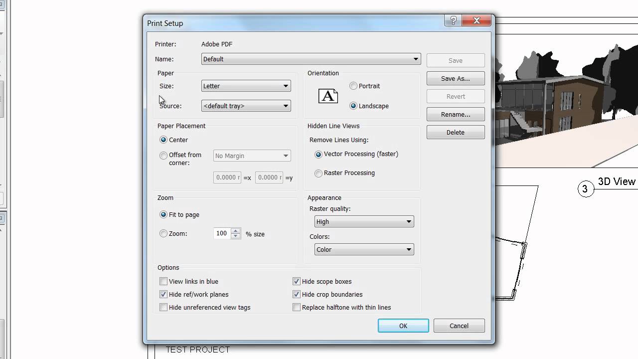Click the disabled Save button
This screenshot has height=359, width=638.
pyautogui.click(x=456, y=60)
